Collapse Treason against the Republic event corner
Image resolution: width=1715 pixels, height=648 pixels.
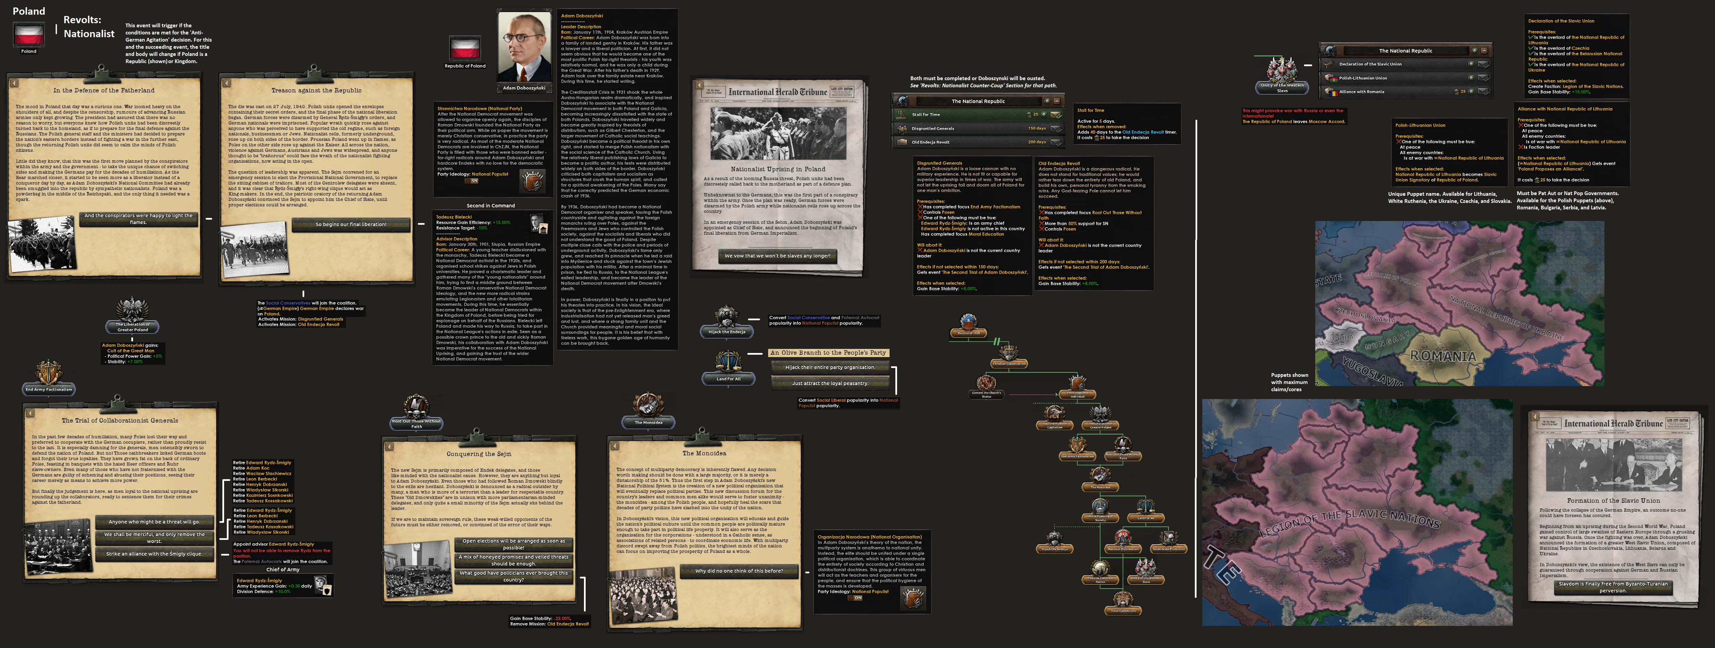click(226, 83)
